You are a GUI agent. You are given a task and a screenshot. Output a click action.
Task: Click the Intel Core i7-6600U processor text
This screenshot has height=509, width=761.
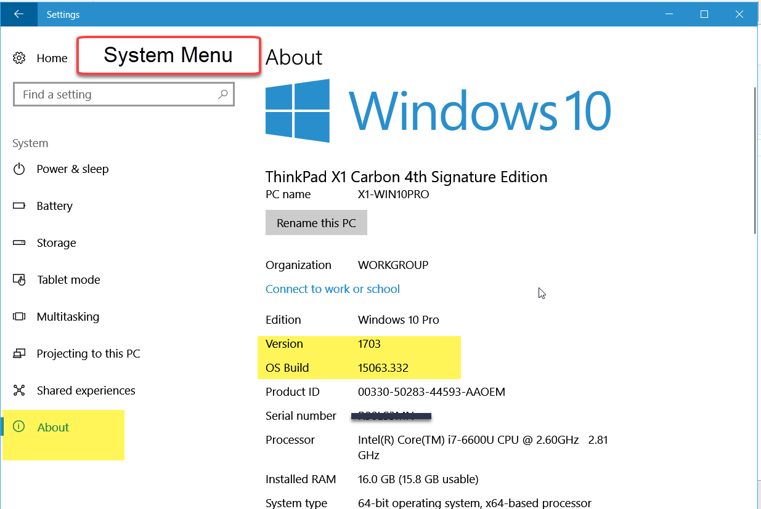483,447
